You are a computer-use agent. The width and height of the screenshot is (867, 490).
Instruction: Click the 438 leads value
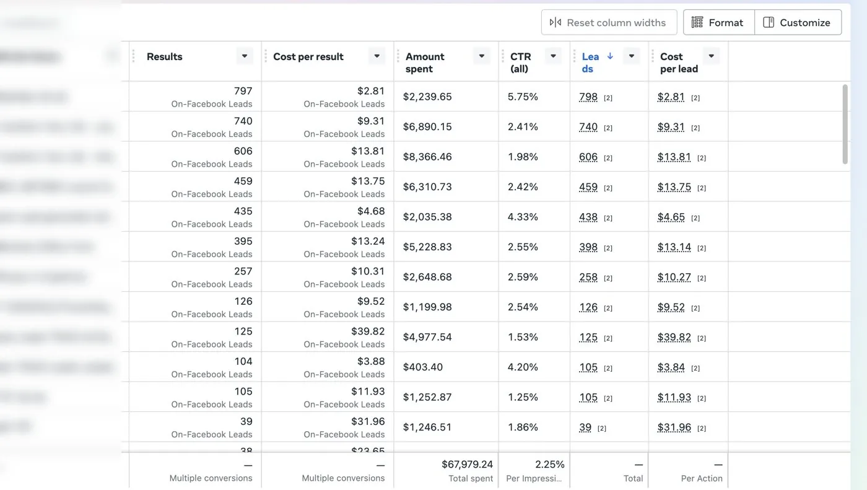588,217
